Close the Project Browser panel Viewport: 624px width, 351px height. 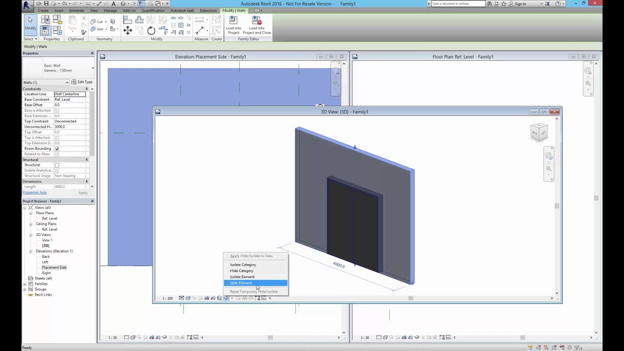click(x=92, y=201)
